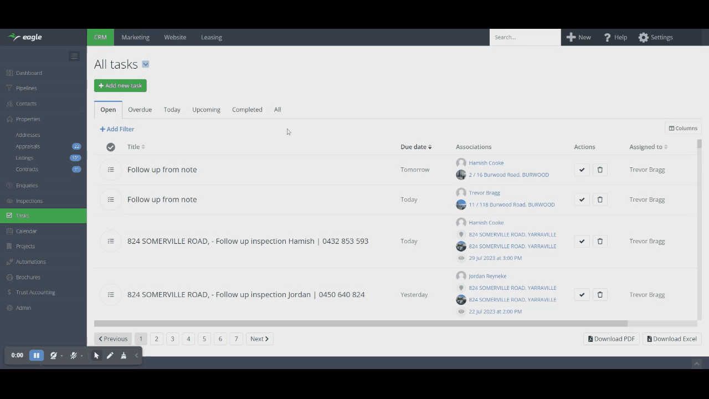The height and width of the screenshot is (399, 709).
Task: Switch to the Overdue tab
Action: 140,110
